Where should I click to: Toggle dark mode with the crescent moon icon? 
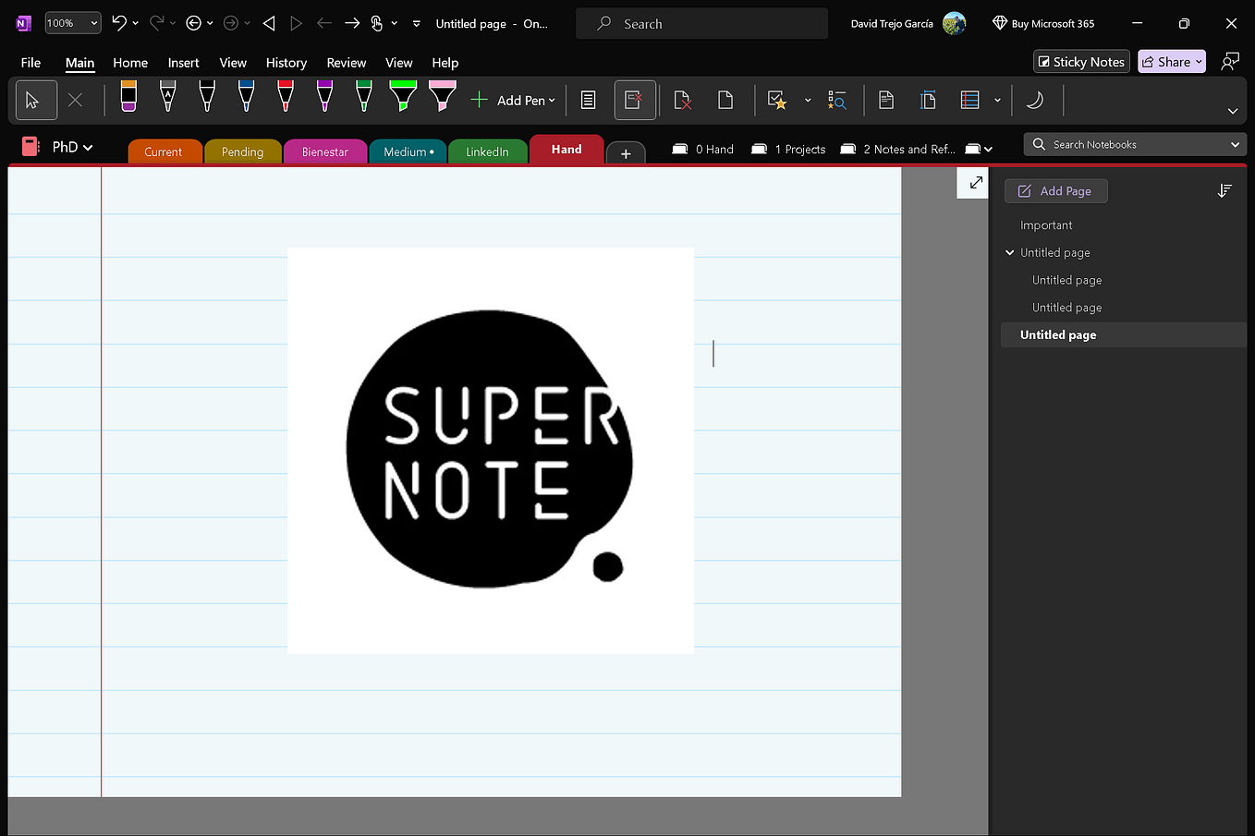(x=1036, y=99)
